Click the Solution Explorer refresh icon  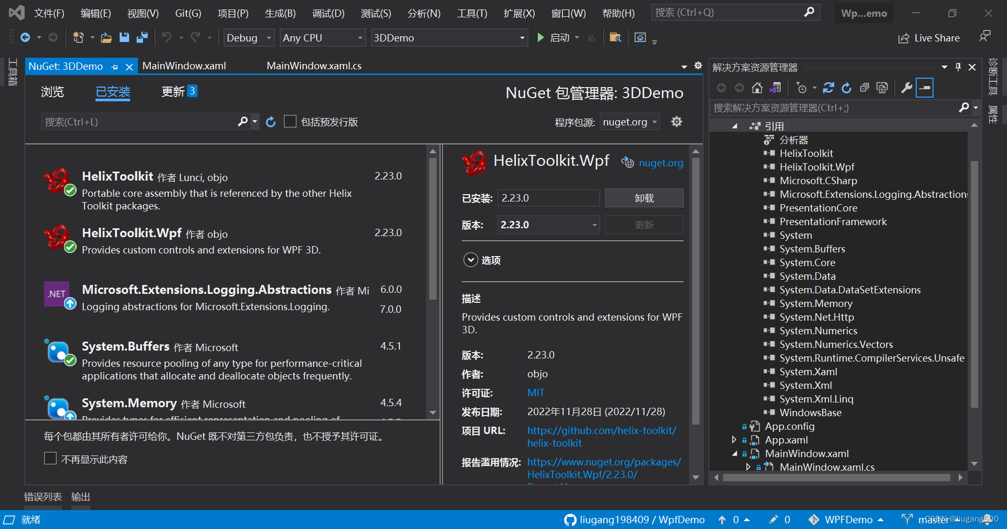click(846, 88)
